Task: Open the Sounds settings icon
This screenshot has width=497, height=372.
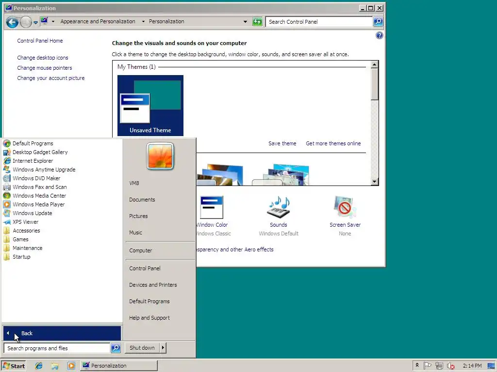Action: coord(278,207)
